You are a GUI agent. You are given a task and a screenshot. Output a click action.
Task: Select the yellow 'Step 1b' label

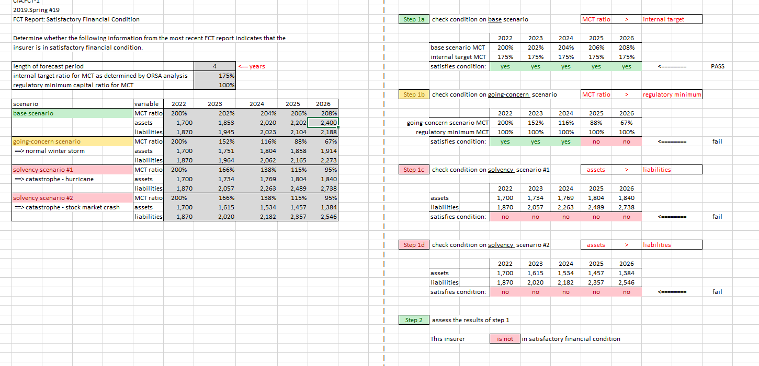tap(414, 95)
